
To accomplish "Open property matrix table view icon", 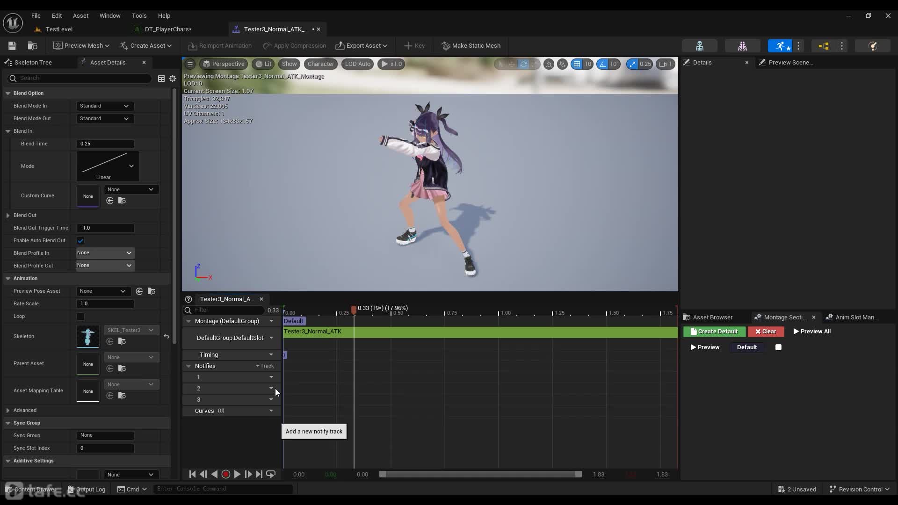I will tap(161, 79).
